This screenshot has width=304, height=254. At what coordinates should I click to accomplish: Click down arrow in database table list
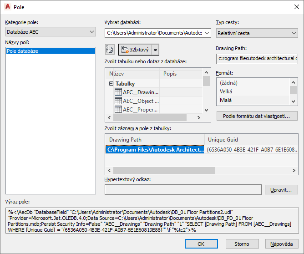207,110
